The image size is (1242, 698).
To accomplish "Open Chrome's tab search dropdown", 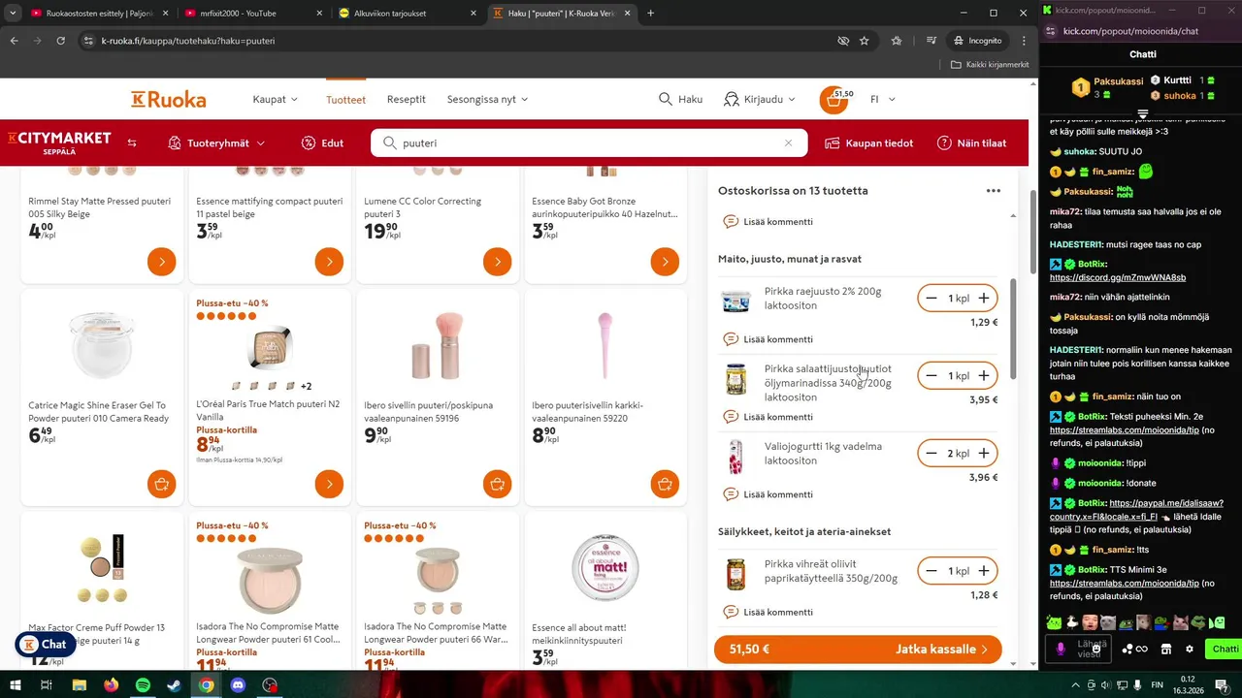I will click(x=13, y=13).
